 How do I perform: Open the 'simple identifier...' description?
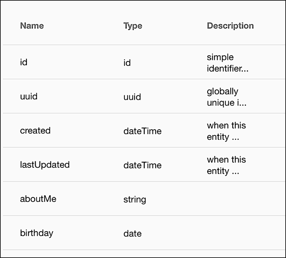point(227,63)
